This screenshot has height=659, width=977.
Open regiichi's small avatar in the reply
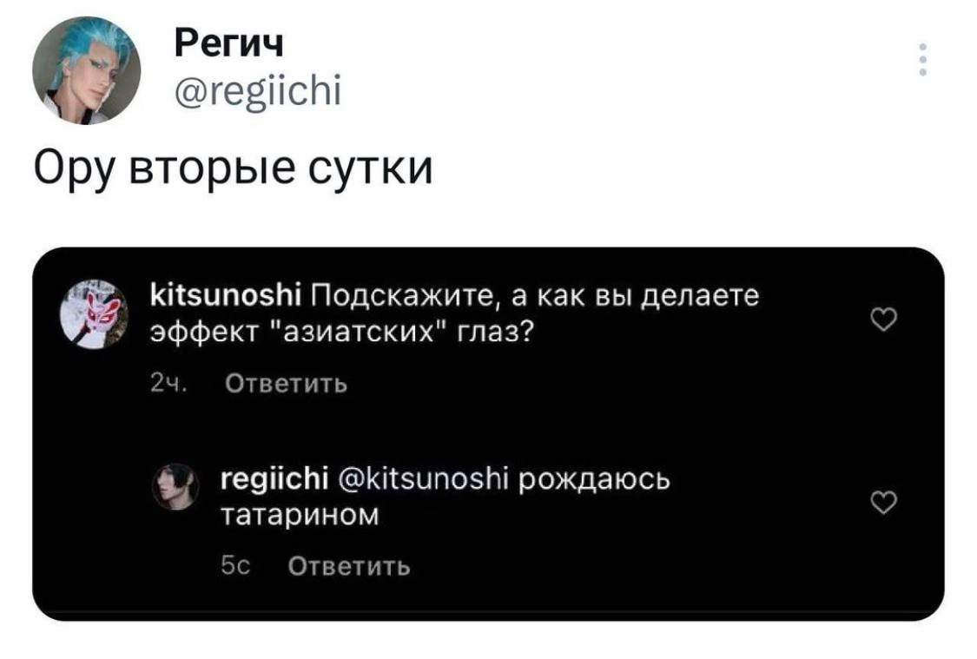click(x=176, y=484)
